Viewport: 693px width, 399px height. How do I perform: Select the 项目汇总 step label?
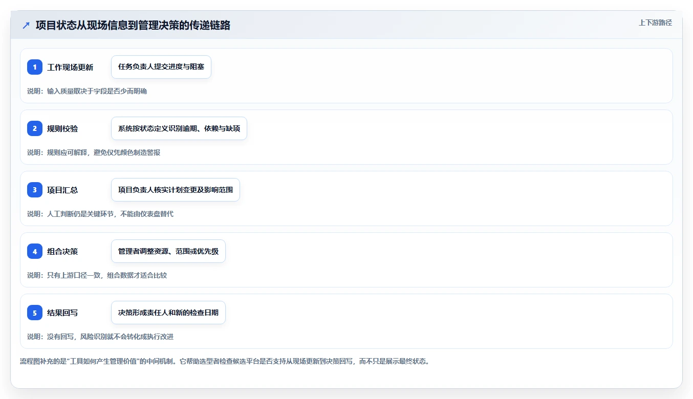[x=62, y=190]
